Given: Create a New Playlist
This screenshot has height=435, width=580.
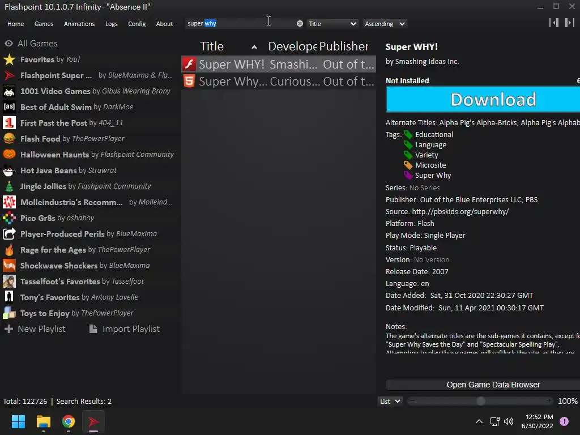Looking at the screenshot, I should (35, 329).
